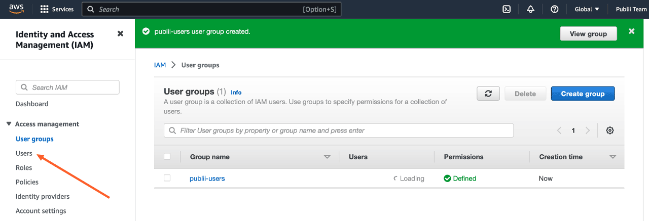Click the Create group button
Screen dimensions: 649x221
(x=583, y=94)
